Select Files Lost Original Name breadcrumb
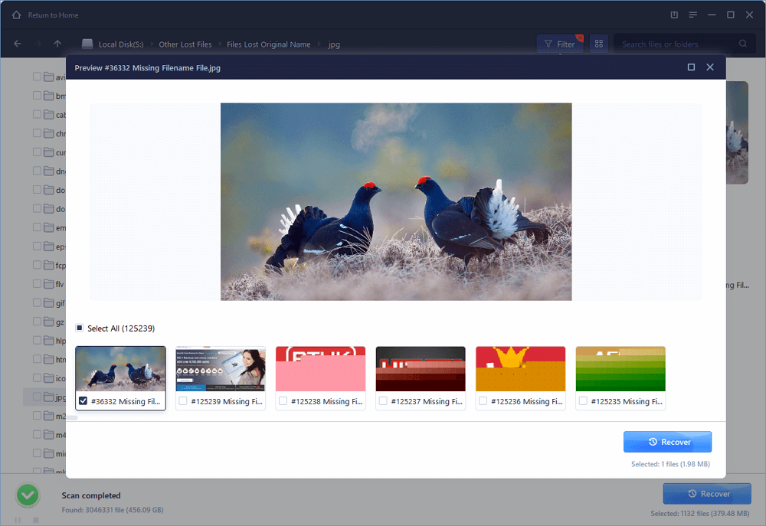The width and height of the screenshot is (766, 526). 270,44
